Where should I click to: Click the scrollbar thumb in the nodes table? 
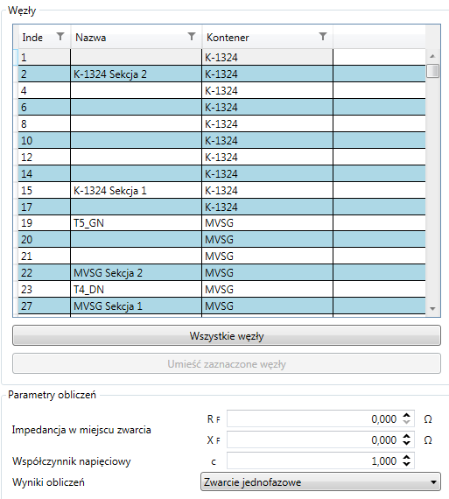click(x=432, y=71)
